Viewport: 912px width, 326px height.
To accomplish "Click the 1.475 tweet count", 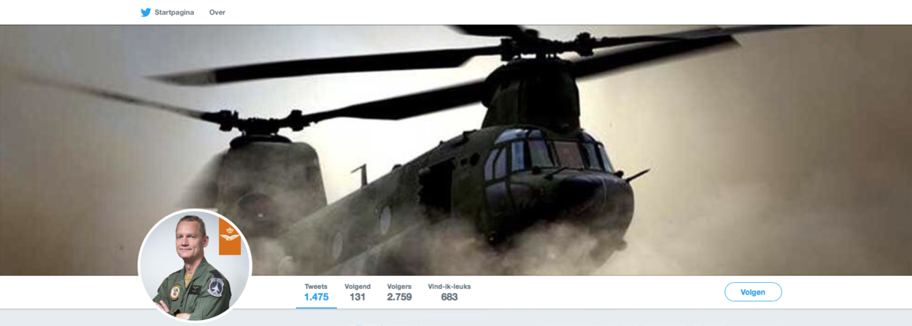I will [316, 297].
